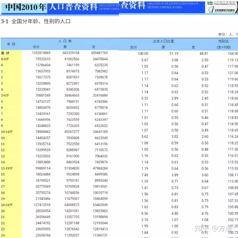238x238 pixels.
Task: Click the percentage cell 9.56
Action: click(x=145, y=214)
